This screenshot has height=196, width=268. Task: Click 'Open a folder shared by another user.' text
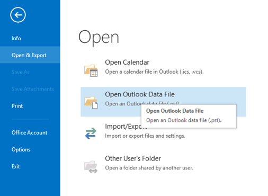(x=149, y=168)
